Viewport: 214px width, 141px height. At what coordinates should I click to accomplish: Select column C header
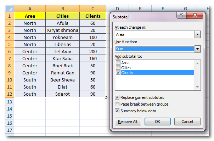(93, 9)
